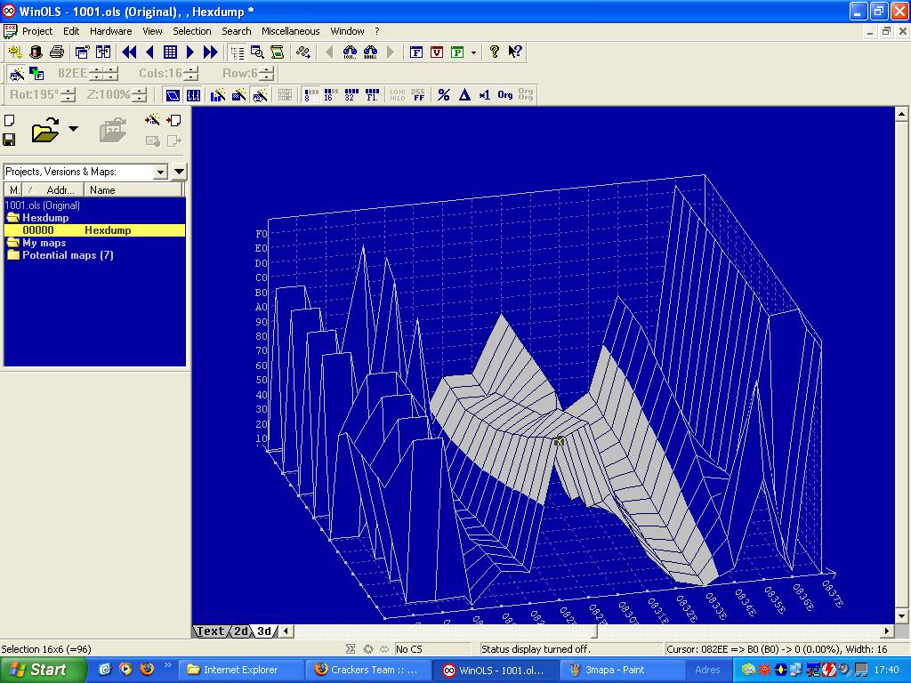This screenshot has height=683, width=911.
Task: Jump forward with the double right arrow
Action: pyautogui.click(x=210, y=52)
